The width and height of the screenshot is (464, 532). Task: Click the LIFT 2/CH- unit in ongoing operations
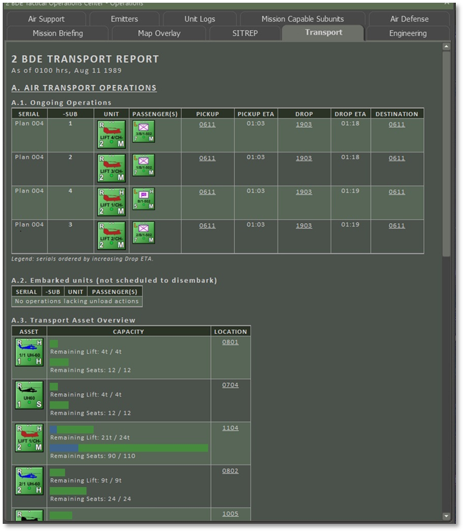tap(112, 235)
